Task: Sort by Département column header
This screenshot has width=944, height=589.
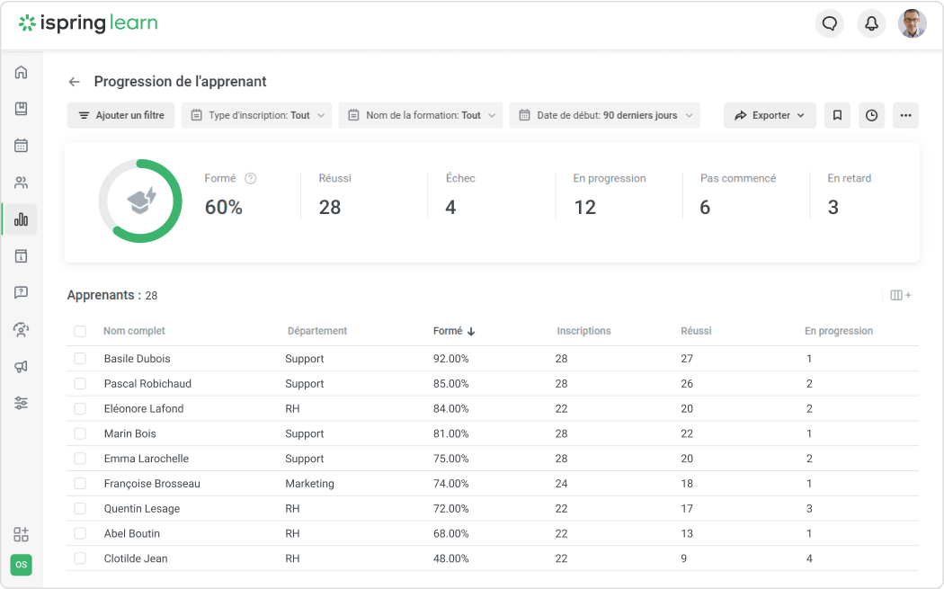Action: (x=317, y=331)
